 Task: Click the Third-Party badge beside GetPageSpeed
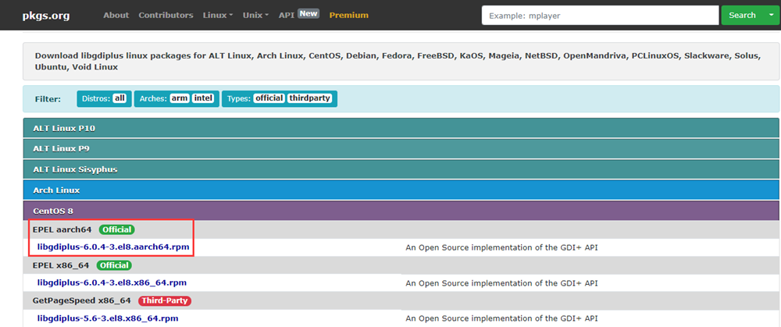point(165,300)
